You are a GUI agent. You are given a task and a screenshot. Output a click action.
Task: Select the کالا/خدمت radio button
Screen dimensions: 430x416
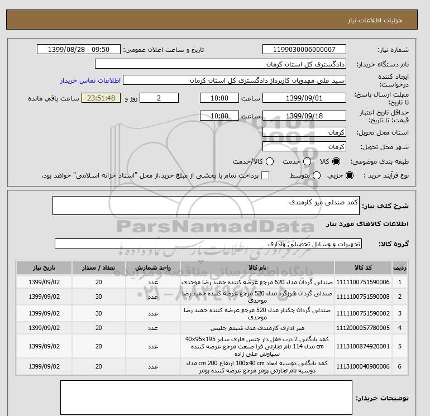tap(270, 161)
